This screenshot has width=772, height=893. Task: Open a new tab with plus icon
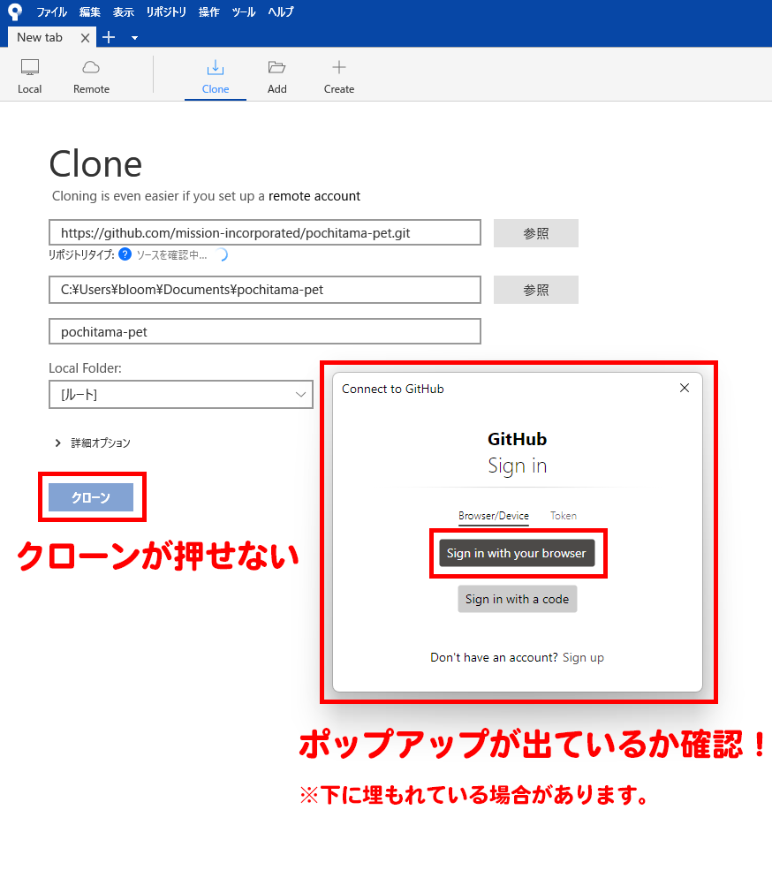click(x=109, y=37)
